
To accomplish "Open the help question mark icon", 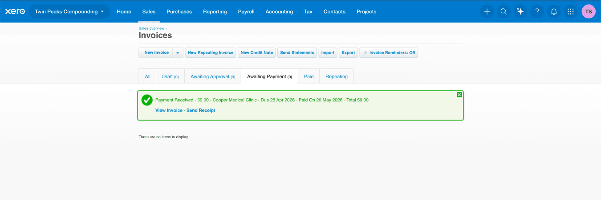I will pyautogui.click(x=537, y=12).
